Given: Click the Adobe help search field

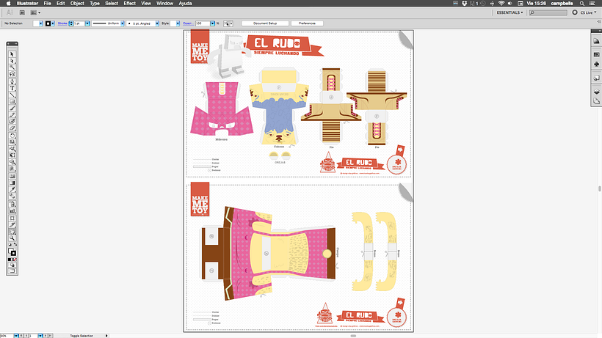Looking at the screenshot, I should (x=548, y=12).
